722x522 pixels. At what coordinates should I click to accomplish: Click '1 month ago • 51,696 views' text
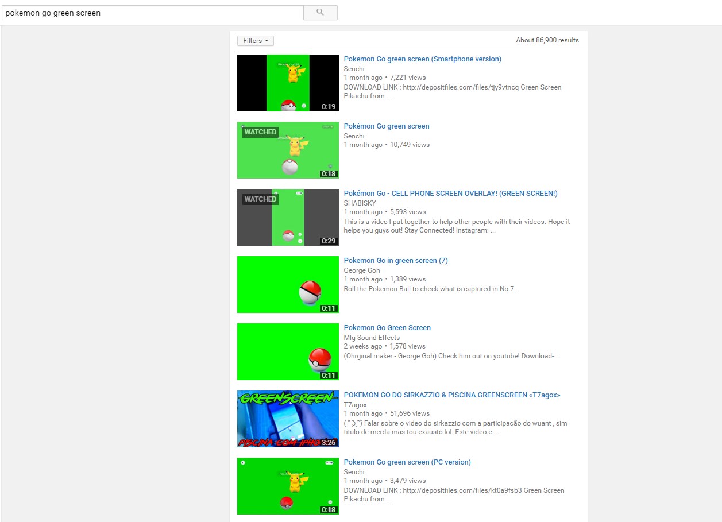[x=387, y=413]
